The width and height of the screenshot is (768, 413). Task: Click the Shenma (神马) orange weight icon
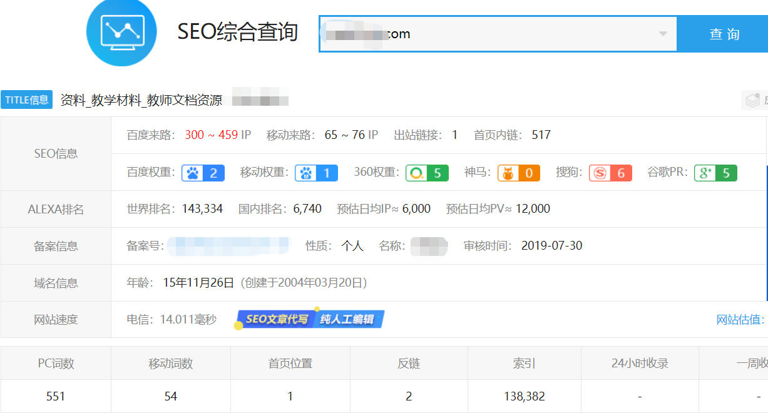click(x=518, y=171)
